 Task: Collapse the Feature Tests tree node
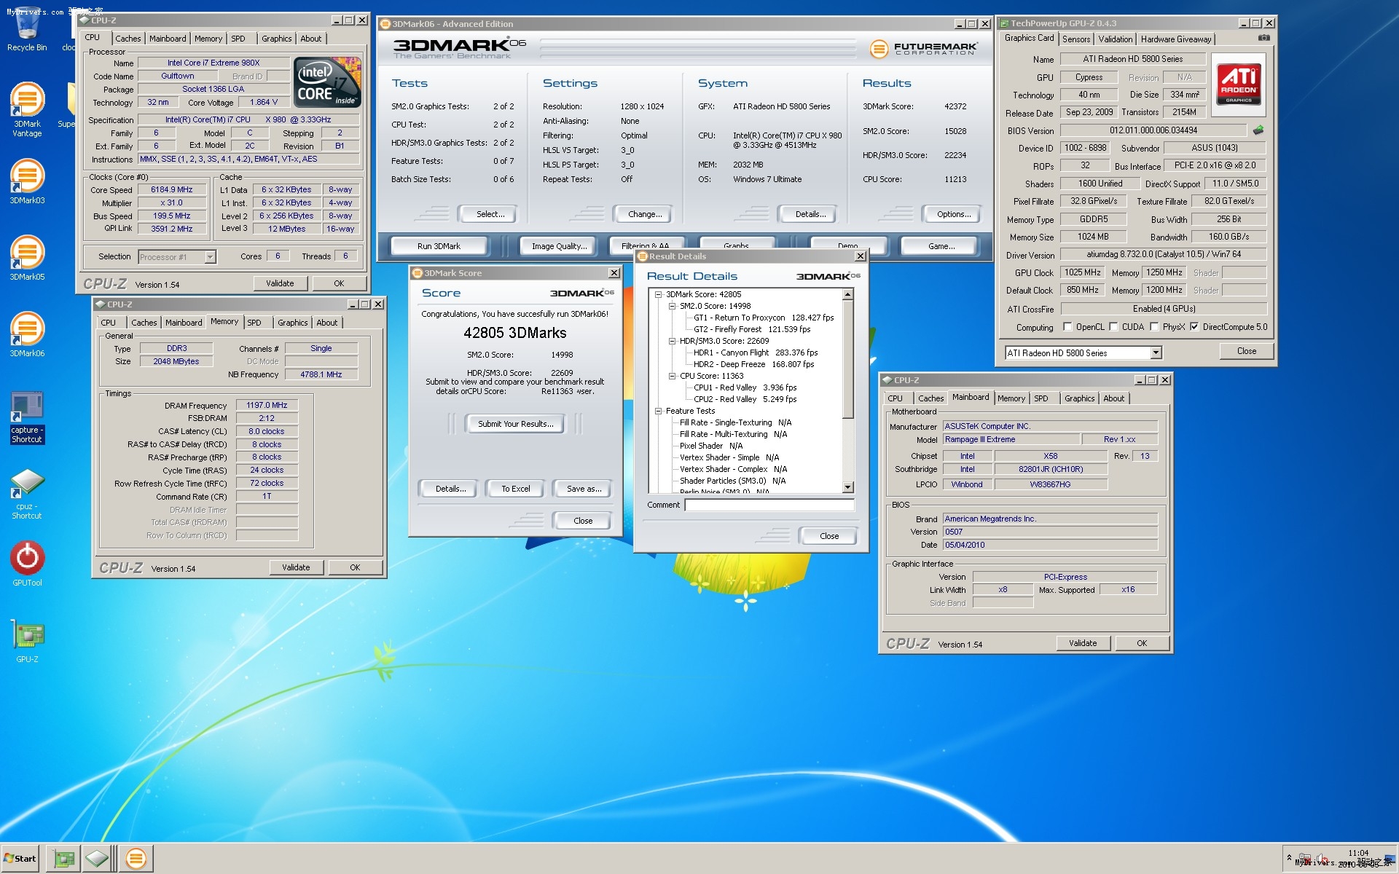(x=658, y=411)
